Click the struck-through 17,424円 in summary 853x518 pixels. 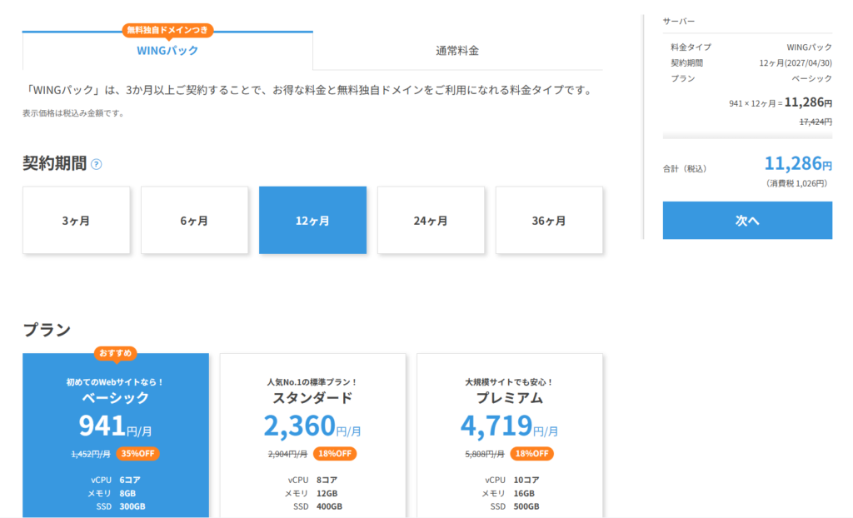816,122
